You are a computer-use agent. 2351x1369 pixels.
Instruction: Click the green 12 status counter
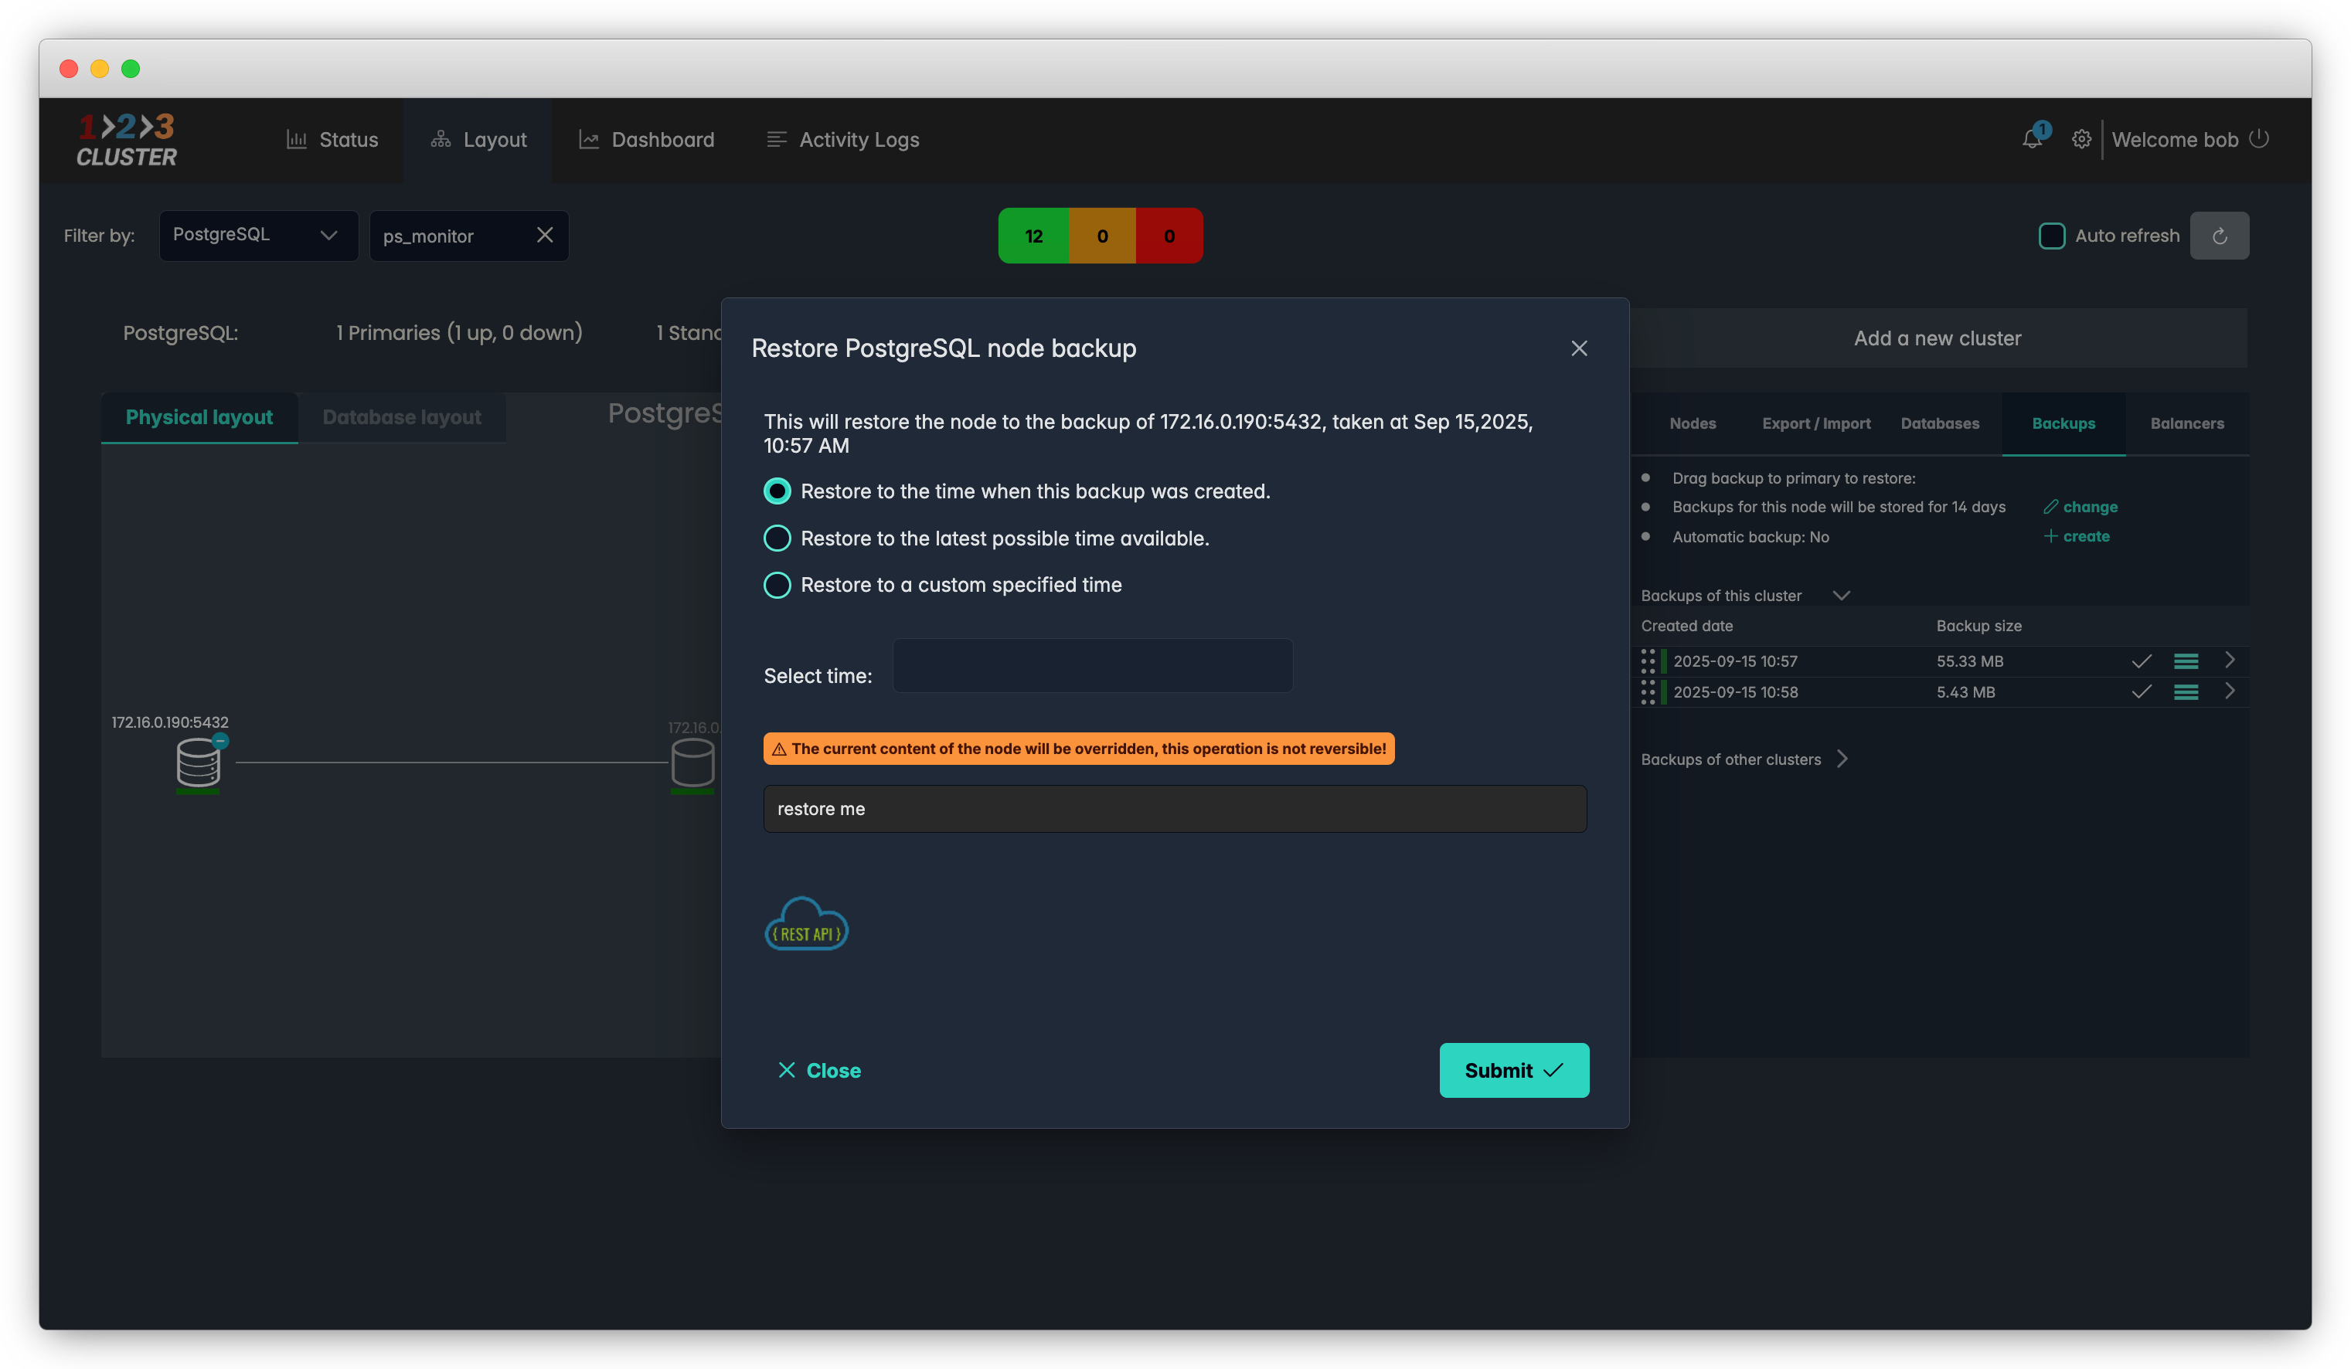click(x=1033, y=236)
